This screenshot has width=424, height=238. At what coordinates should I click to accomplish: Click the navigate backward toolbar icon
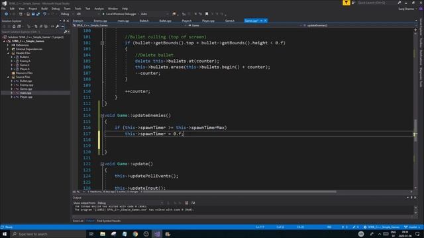pyautogui.click(x=6, y=14)
